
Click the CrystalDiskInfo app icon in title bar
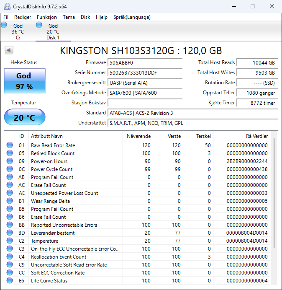[x=7, y=6]
